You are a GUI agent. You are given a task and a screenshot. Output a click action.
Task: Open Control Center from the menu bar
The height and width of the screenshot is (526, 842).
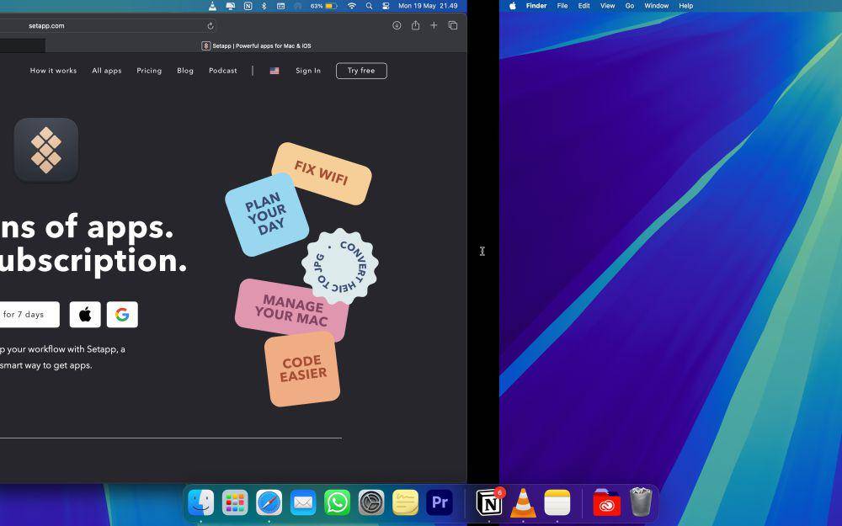click(386, 6)
